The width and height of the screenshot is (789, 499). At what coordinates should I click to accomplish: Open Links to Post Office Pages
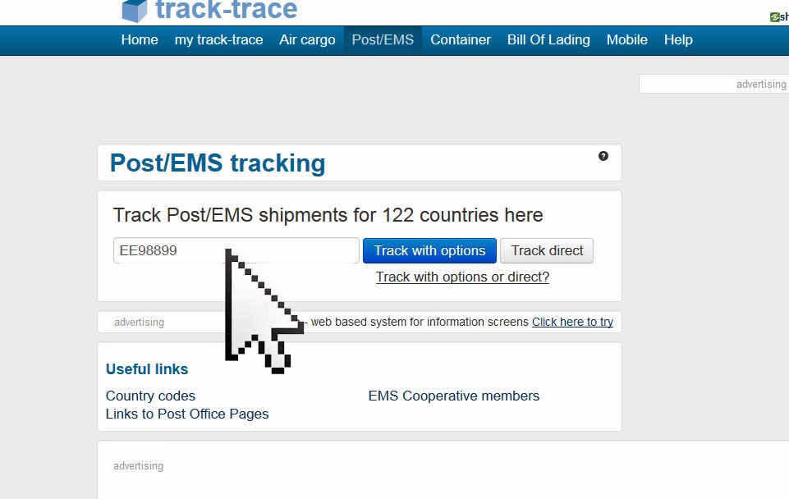[187, 414]
